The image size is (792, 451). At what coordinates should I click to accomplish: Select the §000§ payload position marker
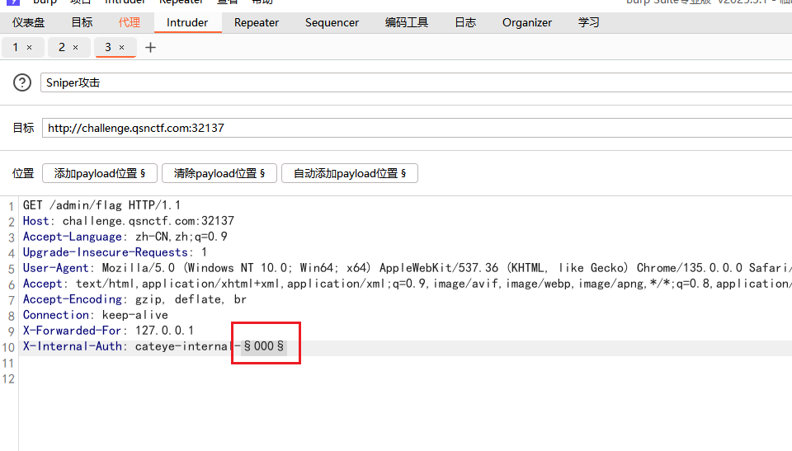click(x=264, y=346)
